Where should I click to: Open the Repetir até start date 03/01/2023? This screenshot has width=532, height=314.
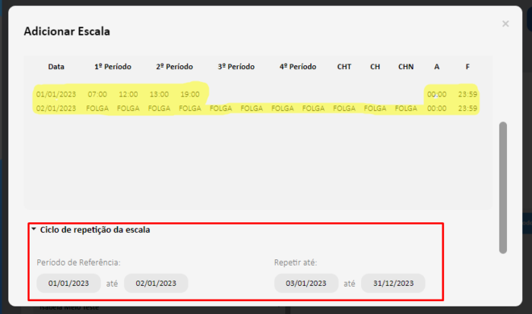[x=306, y=283]
